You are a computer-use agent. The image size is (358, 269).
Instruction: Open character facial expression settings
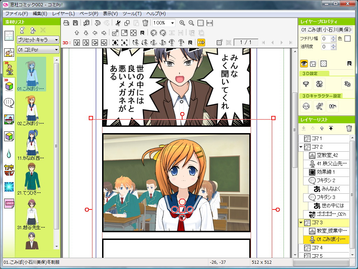pos(306,106)
